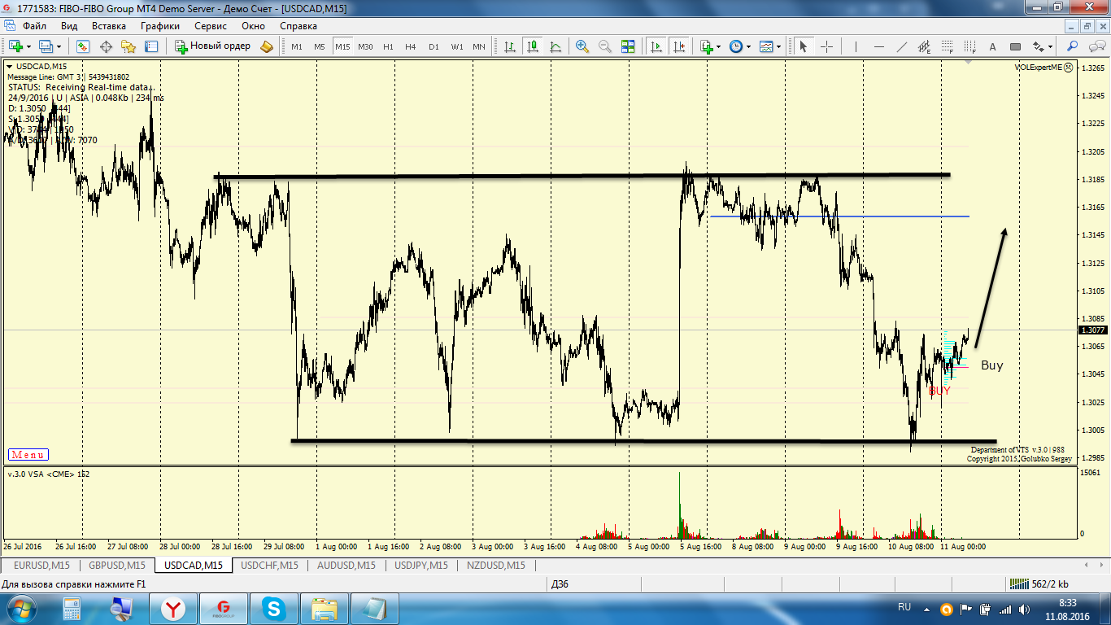This screenshot has width=1111, height=625.
Task: Select the Fibonacci time zones tool
Action: (x=969, y=46)
